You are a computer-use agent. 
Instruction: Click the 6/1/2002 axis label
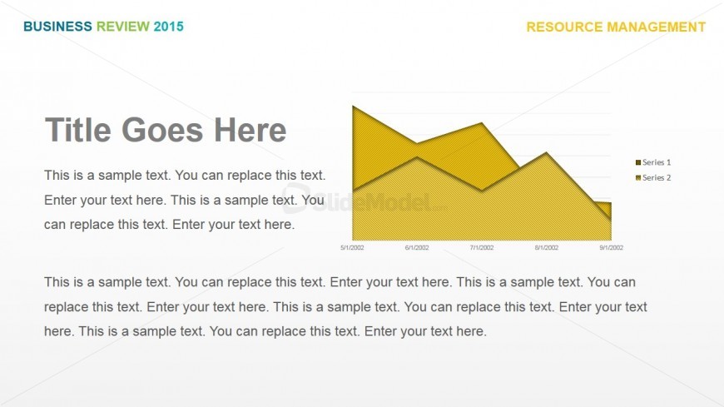[x=417, y=248]
